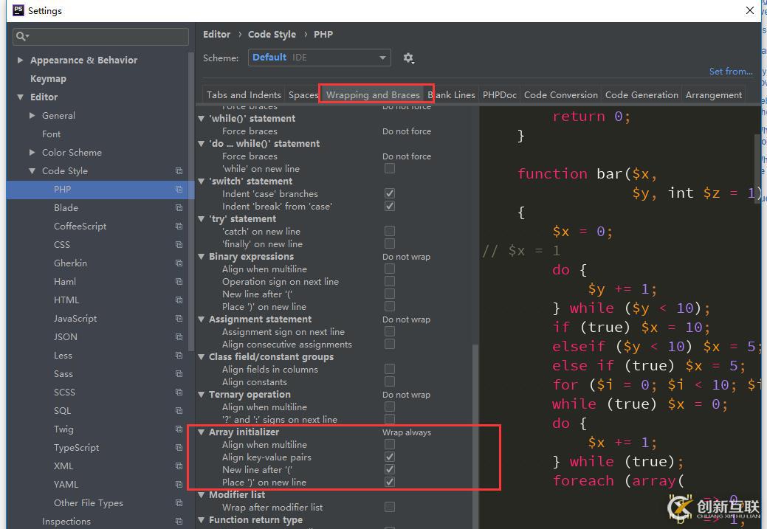Click the copy icon beside PHP

[179, 190]
